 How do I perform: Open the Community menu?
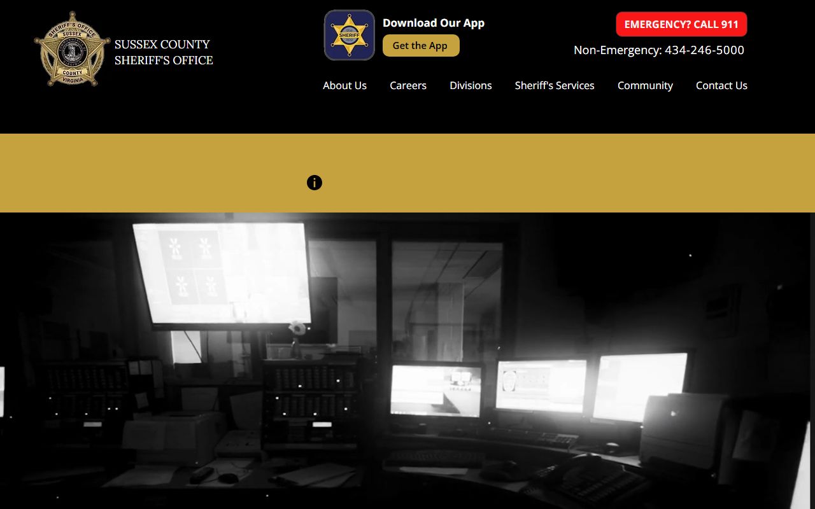645,85
